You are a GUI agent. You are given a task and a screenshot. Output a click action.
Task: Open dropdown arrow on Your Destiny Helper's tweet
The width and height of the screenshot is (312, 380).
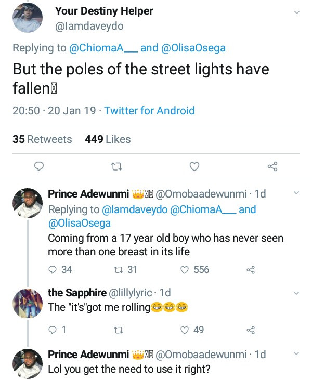pyautogui.click(x=297, y=12)
